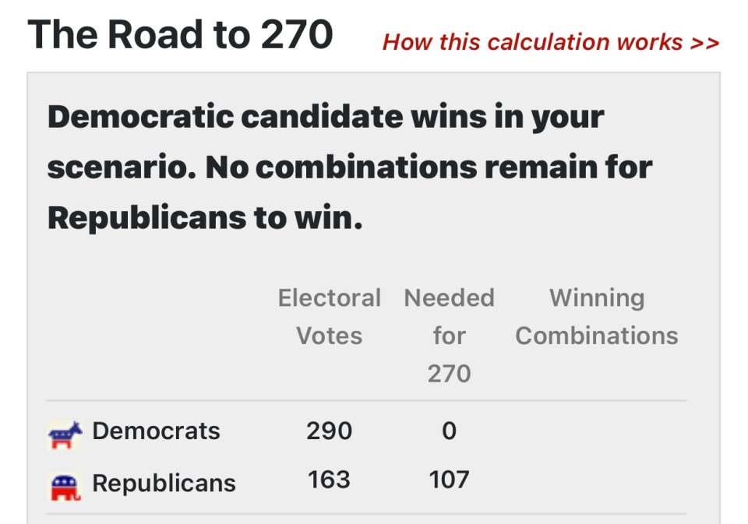Click the Republicans' 163 electoral votes value
This screenshot has width=748, height=524.
[329, 480]
